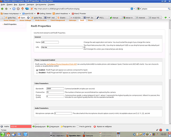
Task: Reload the page with the refresh icon
Action: [x=14, y=9]
